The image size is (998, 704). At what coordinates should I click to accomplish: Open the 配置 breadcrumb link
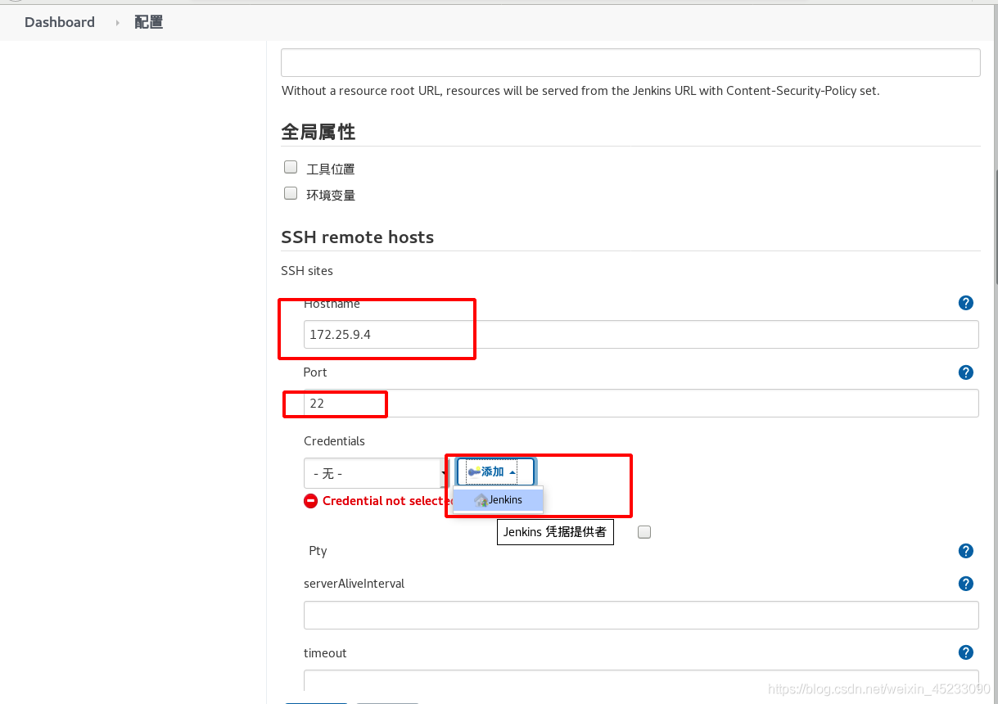[x=149, y=22]
